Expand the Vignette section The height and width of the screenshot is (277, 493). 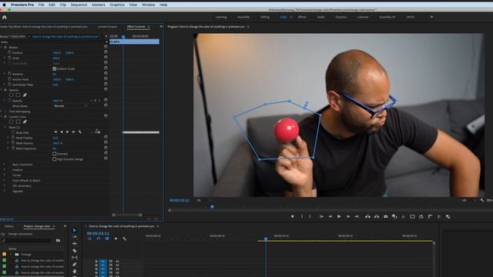[x=5, y=192]
